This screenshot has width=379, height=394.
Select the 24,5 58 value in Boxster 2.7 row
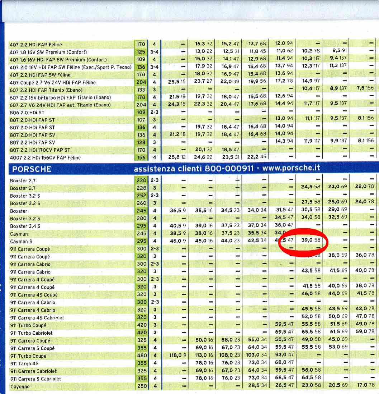point(311,187)
